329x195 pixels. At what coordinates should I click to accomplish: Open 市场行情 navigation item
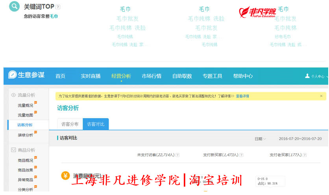coord(152,76)
